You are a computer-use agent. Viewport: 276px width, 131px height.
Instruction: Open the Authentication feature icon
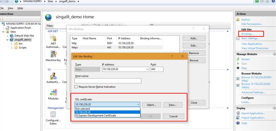click(53, 76)
